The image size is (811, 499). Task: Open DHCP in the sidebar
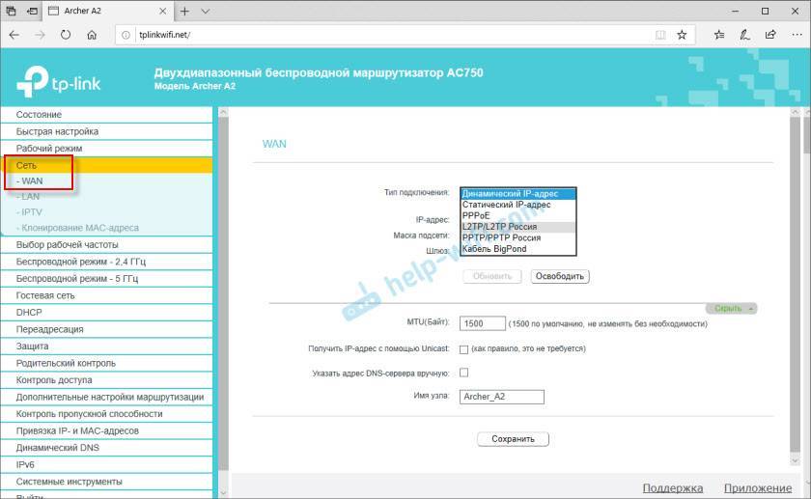point(29,313)
